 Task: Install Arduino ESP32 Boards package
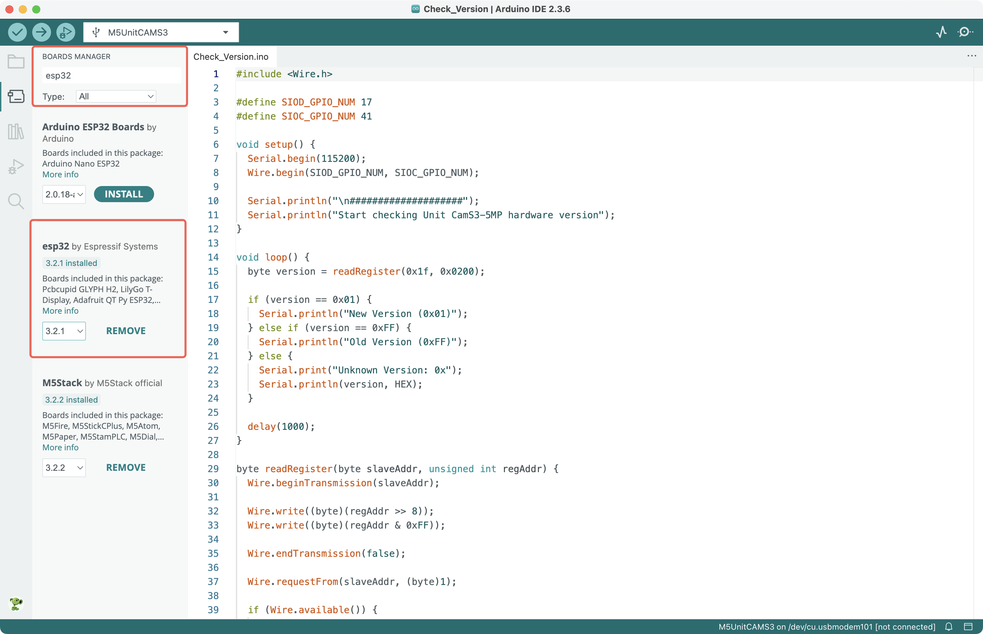coord(124,194)
